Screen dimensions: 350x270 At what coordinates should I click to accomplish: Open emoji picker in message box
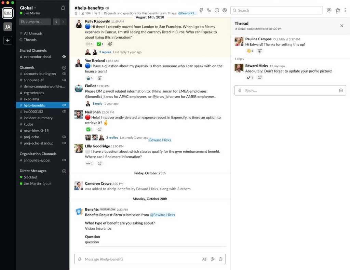220,259
